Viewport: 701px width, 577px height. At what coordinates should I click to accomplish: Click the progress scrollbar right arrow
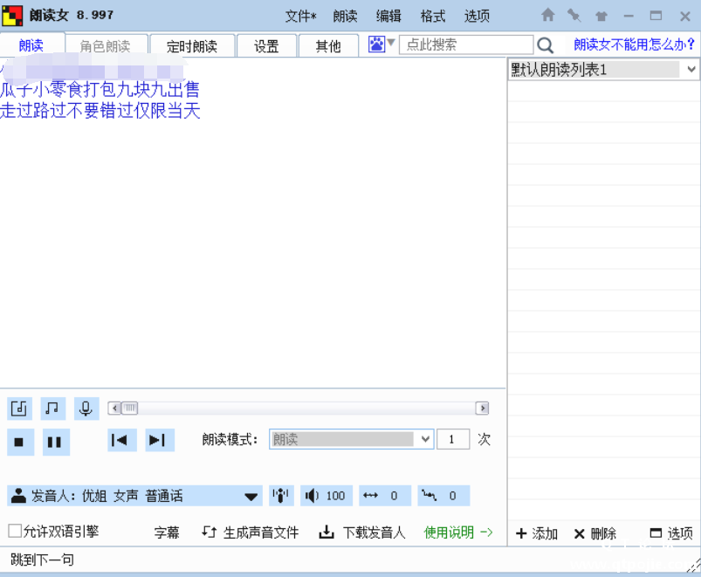[483, 408]
